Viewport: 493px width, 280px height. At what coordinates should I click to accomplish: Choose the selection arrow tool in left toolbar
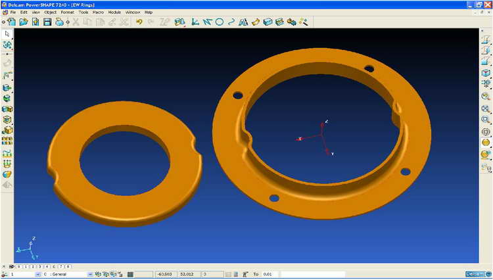click(7, 34)
